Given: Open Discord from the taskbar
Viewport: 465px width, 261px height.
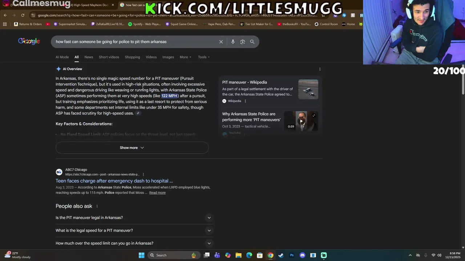Looking at the screenshot, I should click(x=302, y=255).
